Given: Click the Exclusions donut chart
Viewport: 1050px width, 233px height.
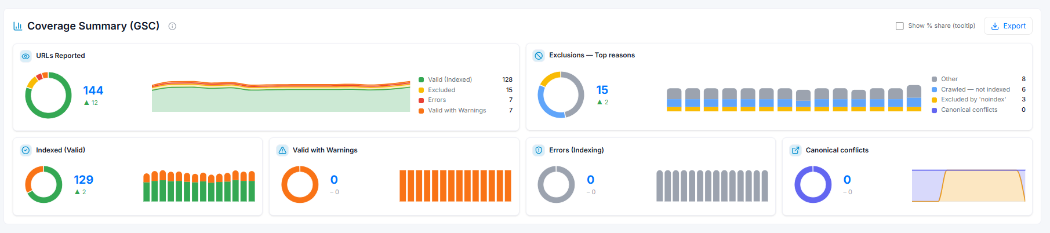Looking at the screenshot, I should pos(561,95).
